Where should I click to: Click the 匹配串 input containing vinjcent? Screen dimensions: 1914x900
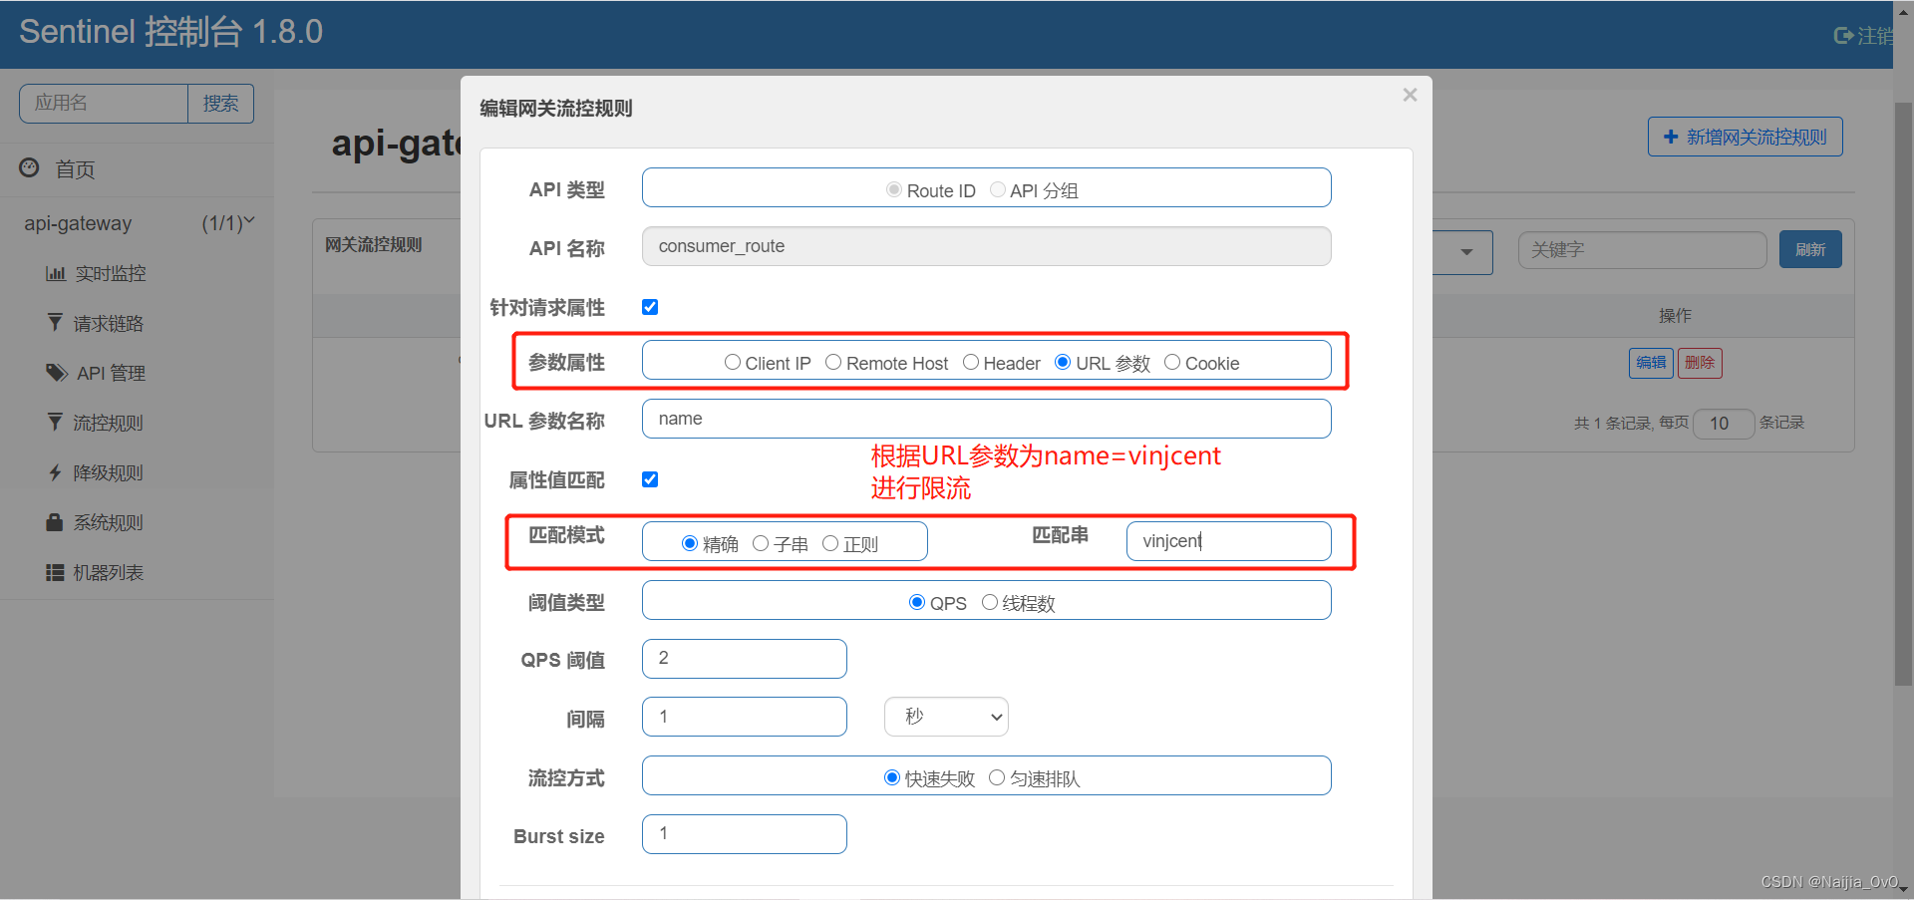(x=1229, y=541)
